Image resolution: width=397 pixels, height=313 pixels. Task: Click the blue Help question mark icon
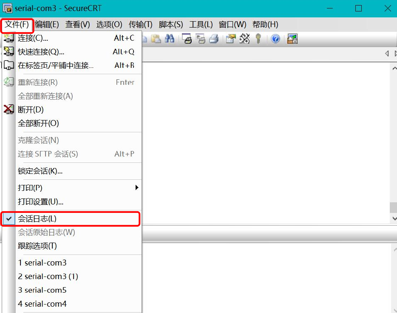click(x=275, y=39)
